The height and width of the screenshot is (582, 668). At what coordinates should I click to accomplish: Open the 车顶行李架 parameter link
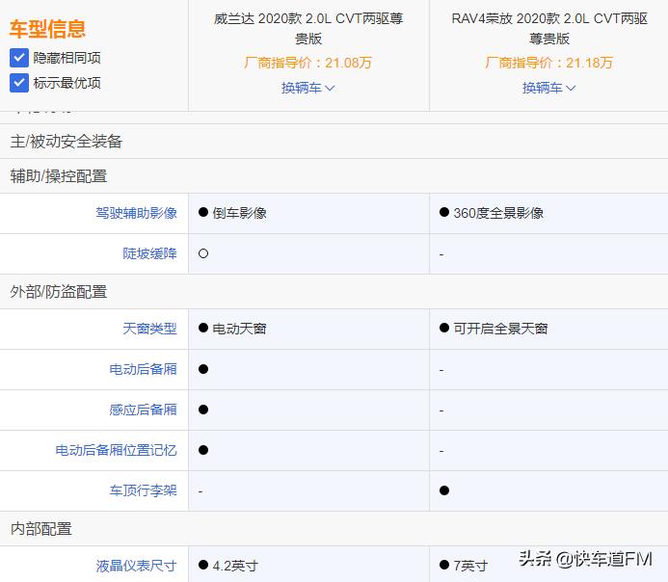click(143, 490)
